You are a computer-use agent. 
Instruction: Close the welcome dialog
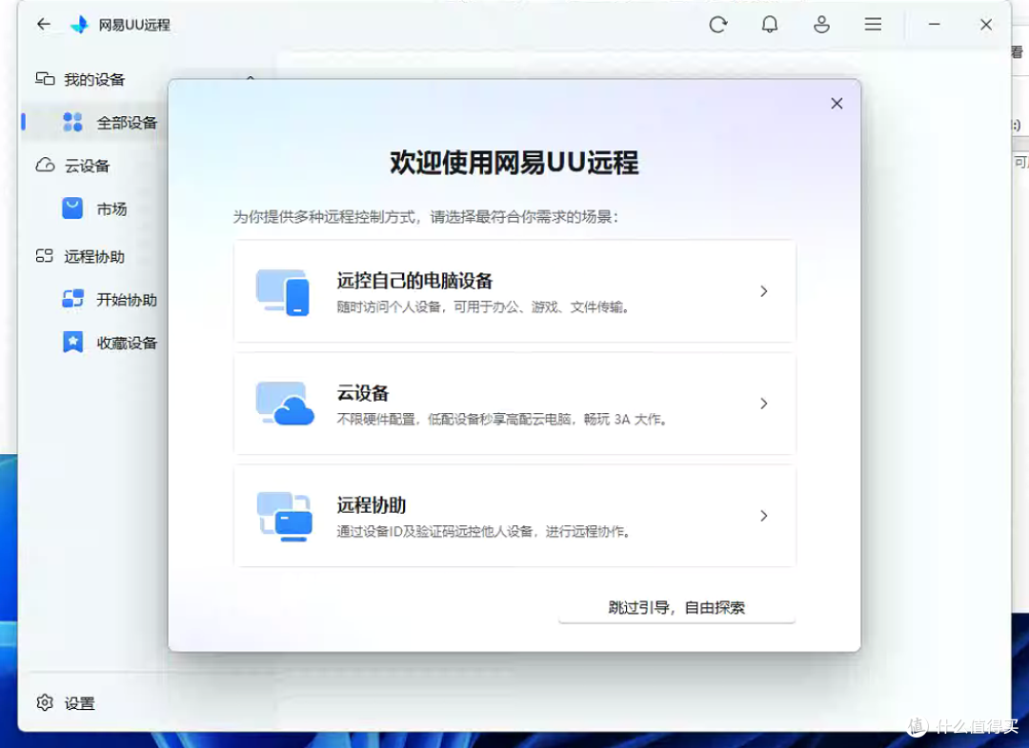pos(837,104)
